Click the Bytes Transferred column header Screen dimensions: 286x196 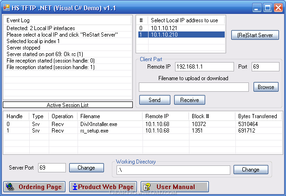click(x=259, y=116)
